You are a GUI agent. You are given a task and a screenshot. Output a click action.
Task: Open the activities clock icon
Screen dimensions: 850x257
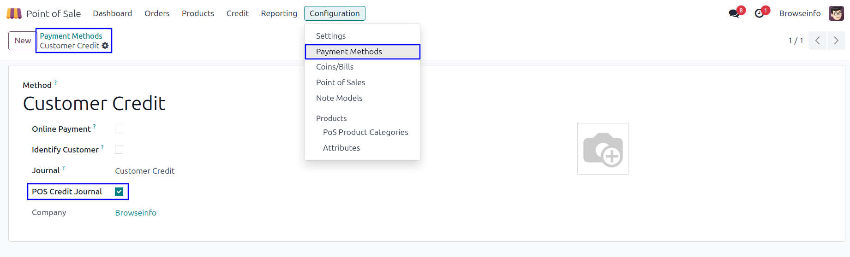759,13
